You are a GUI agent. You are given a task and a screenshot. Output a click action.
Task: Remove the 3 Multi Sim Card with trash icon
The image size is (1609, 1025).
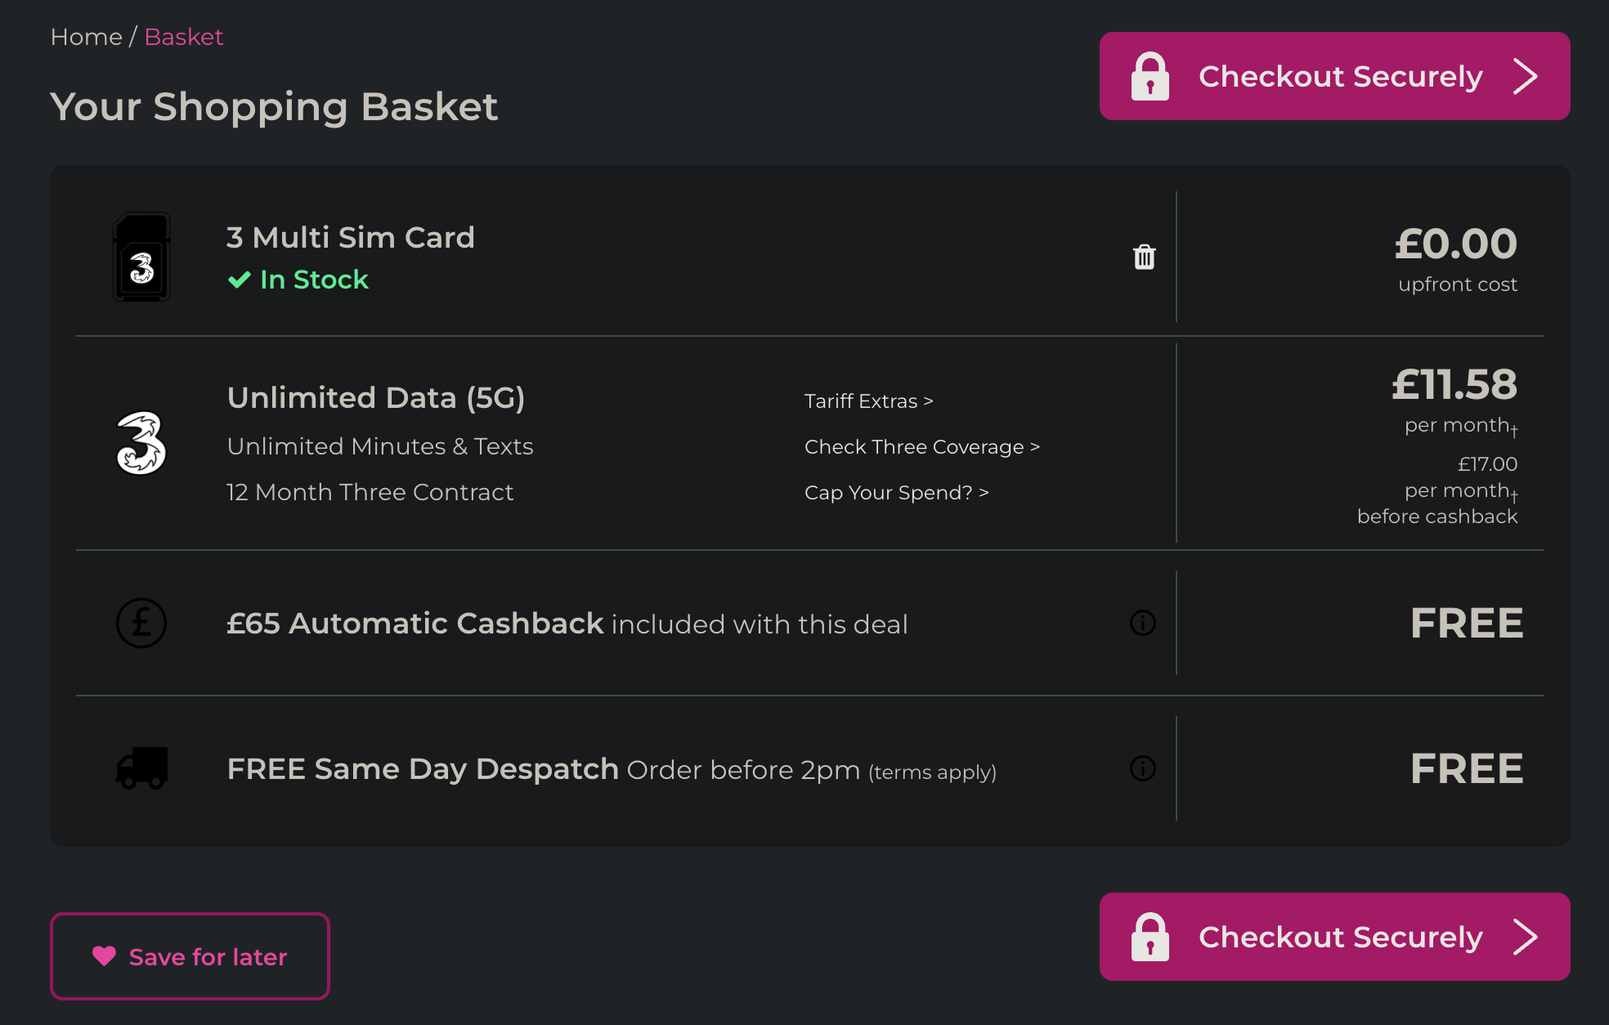coord(1144,257)
